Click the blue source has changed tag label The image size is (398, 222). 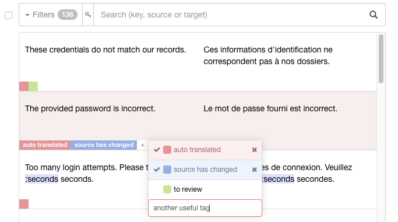click(104, 145)
